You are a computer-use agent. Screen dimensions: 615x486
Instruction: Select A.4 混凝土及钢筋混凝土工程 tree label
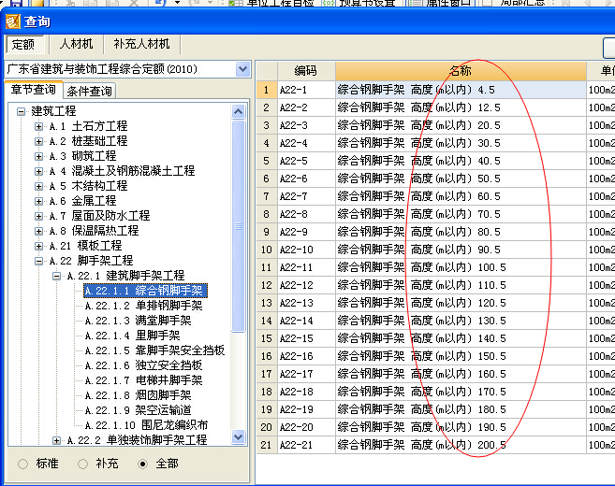(122, 171)
